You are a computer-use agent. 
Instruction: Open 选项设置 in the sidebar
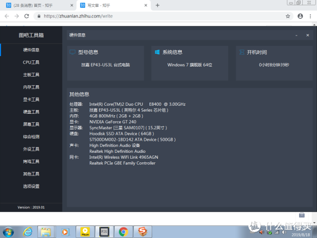[x=31, y=186]
